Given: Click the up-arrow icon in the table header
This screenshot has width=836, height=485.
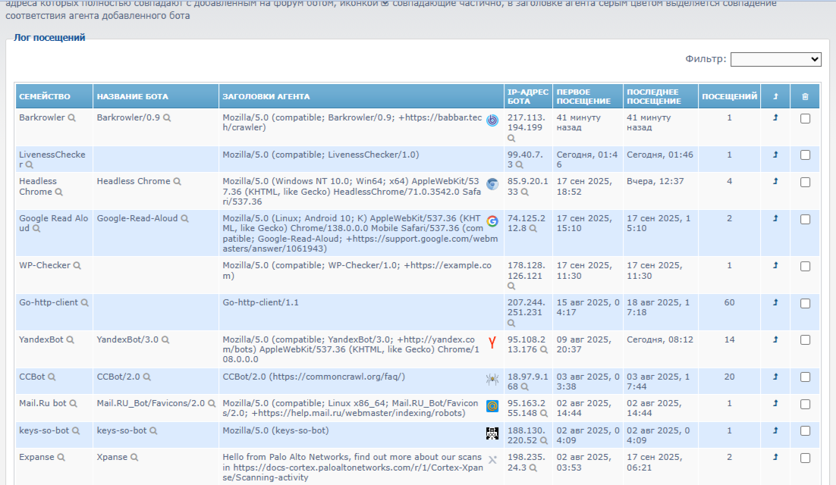Looking at the screenshot, I should (775, 97).
